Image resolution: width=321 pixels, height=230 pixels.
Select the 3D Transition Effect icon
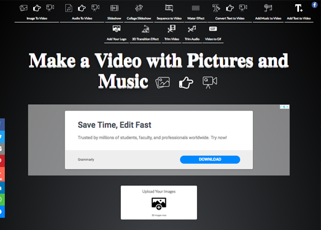145,29
